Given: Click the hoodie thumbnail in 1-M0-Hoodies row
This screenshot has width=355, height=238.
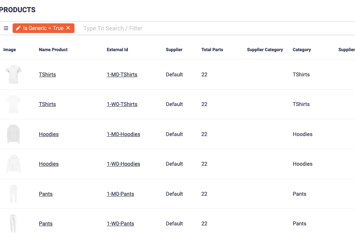Looking at the screenshot, I should click(x=13, y=134).
